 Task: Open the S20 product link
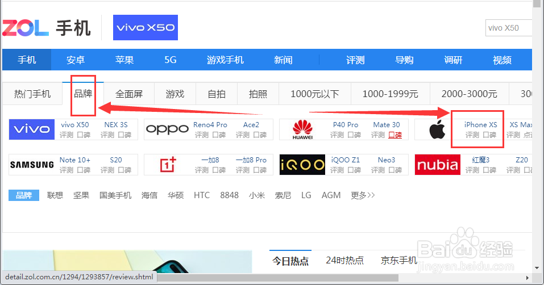pyautogui.click(x=116, y=160)
